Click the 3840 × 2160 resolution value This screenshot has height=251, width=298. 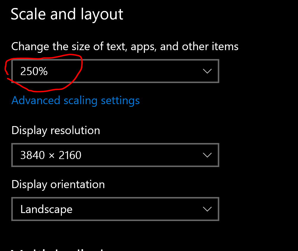tap(51, 155)
